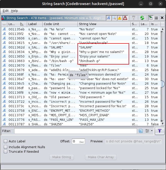Open the Help menu
166x170 pixels.
pyautogui.click(x=15, y=11)
